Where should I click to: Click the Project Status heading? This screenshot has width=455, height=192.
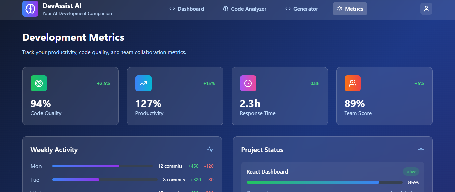point(262,150)
